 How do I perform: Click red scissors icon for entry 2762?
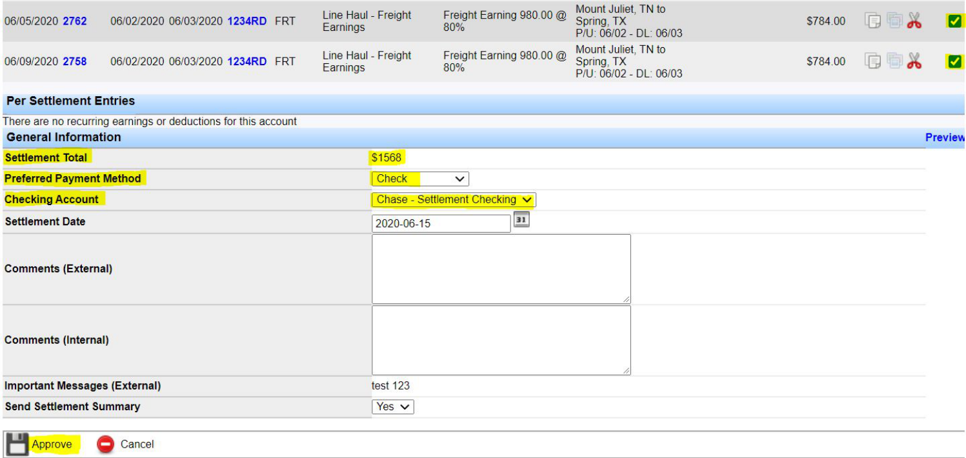coord(914,21)
